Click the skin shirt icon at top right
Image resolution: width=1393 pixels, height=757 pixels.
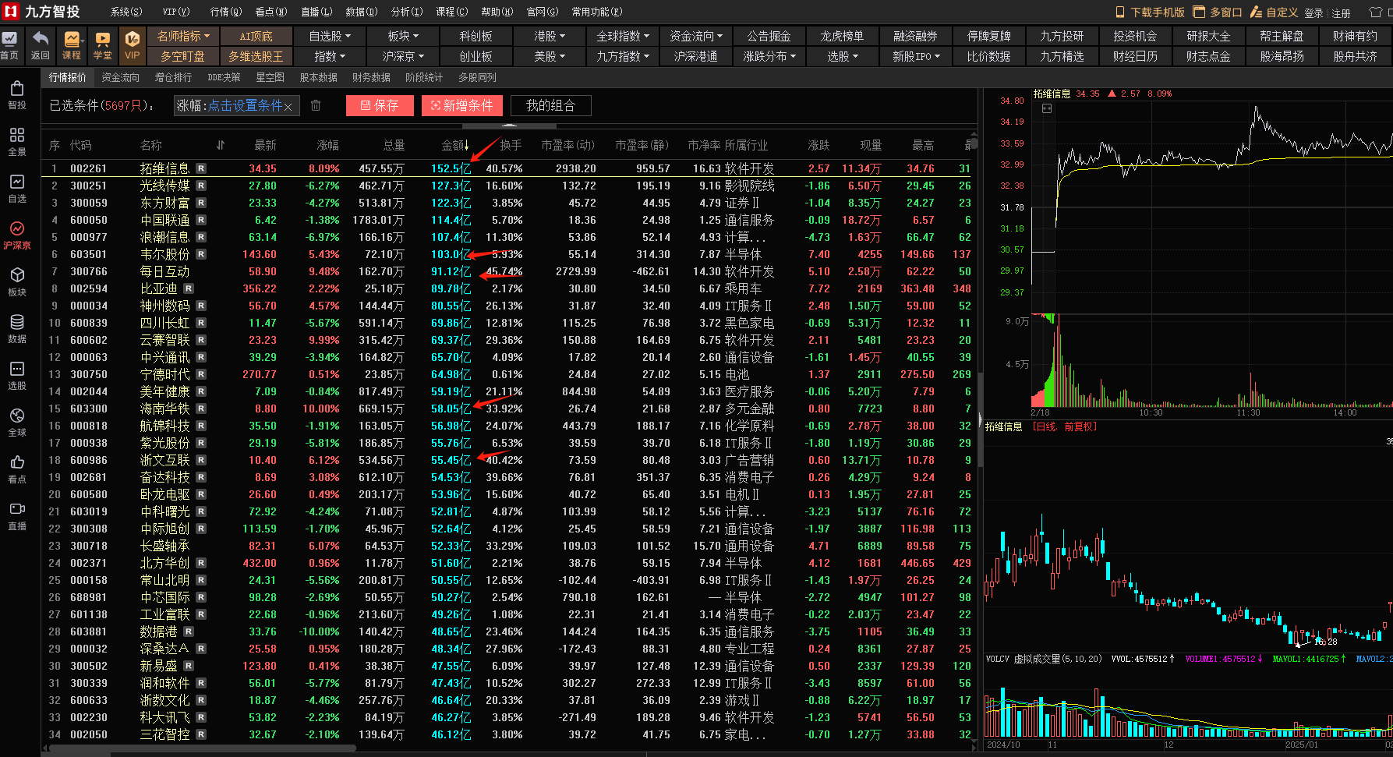(1375, 12)
